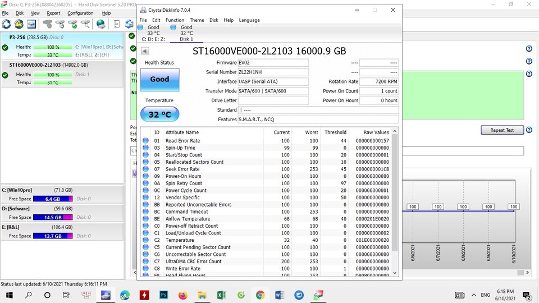This screenshot has height=303, width=539.
Task: Click help question mark next to Repeat Test
Action: coord(529,130)
